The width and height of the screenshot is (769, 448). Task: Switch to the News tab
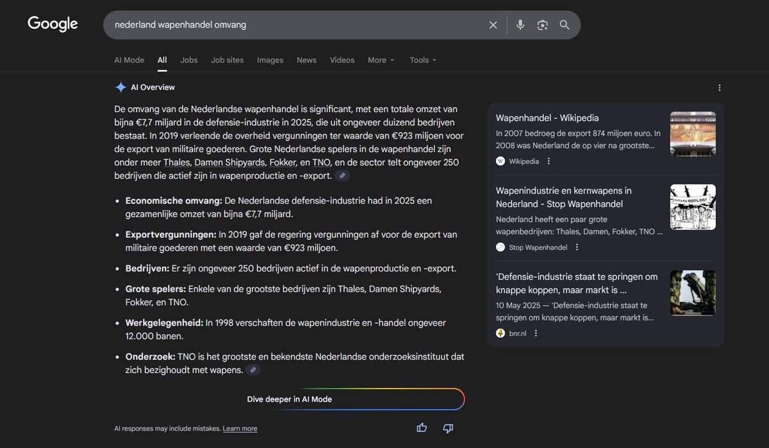click(x=306, y=60)
